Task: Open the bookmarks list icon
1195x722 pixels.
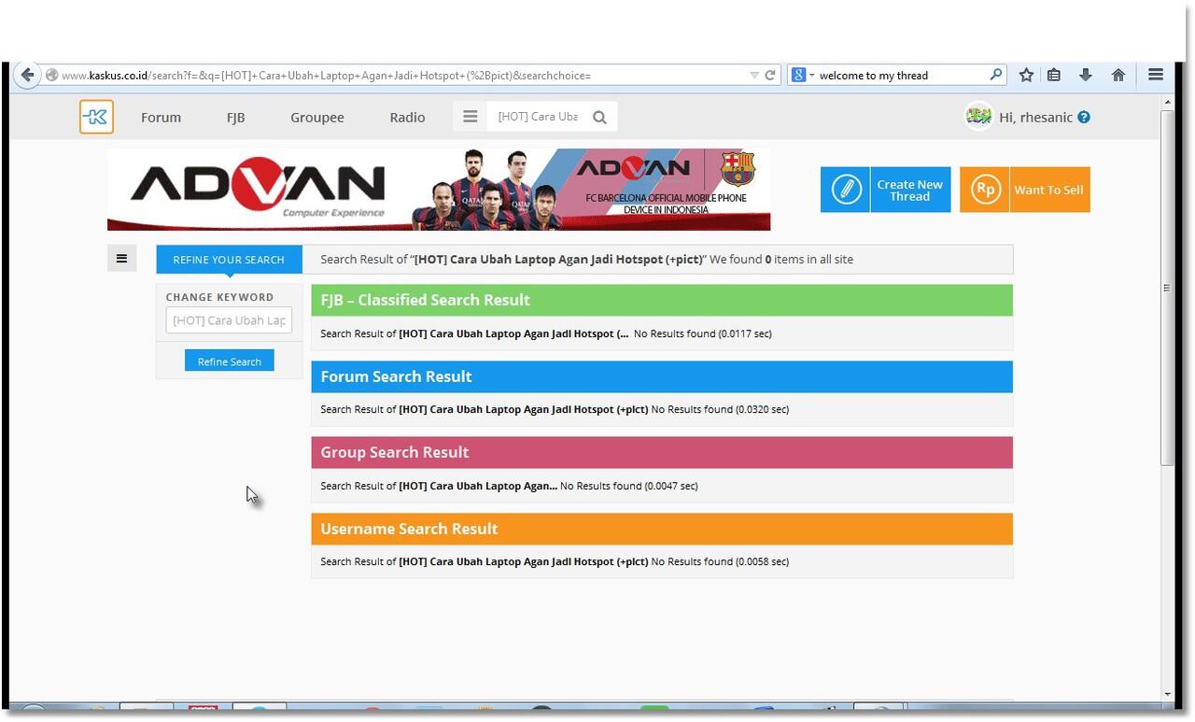Action: (1054, 75)
